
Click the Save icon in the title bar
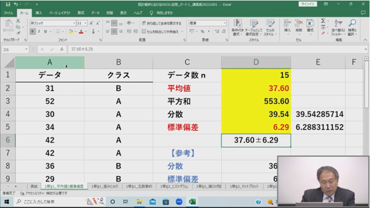pyautogui.click(x=8, y=4)
